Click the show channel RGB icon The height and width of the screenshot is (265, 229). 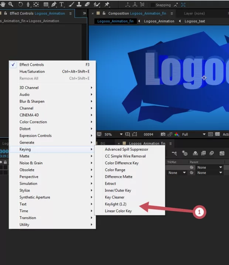[176, 134]
